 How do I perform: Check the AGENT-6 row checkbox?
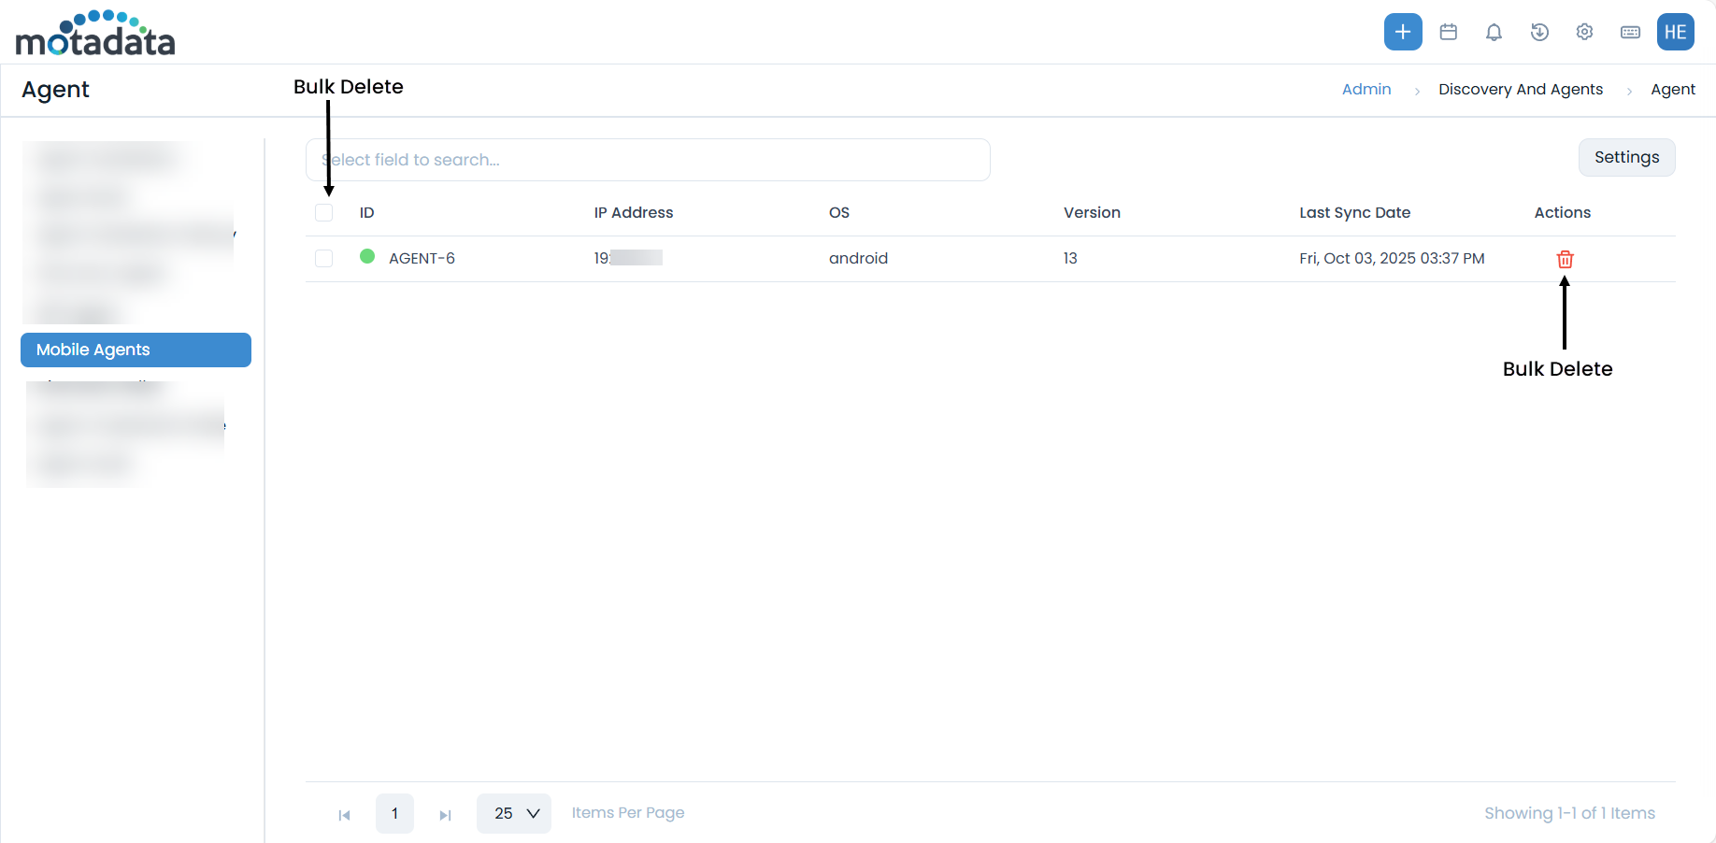point(324,259)
